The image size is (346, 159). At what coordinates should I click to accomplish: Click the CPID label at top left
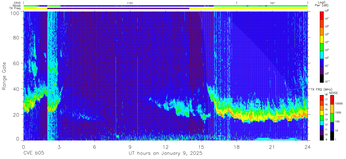click(x=17, y=3)
